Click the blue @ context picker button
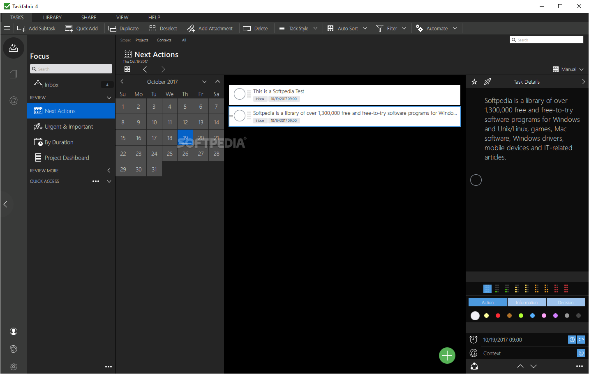Viewport: 589px width, 374px height. [x=581, y=353]
